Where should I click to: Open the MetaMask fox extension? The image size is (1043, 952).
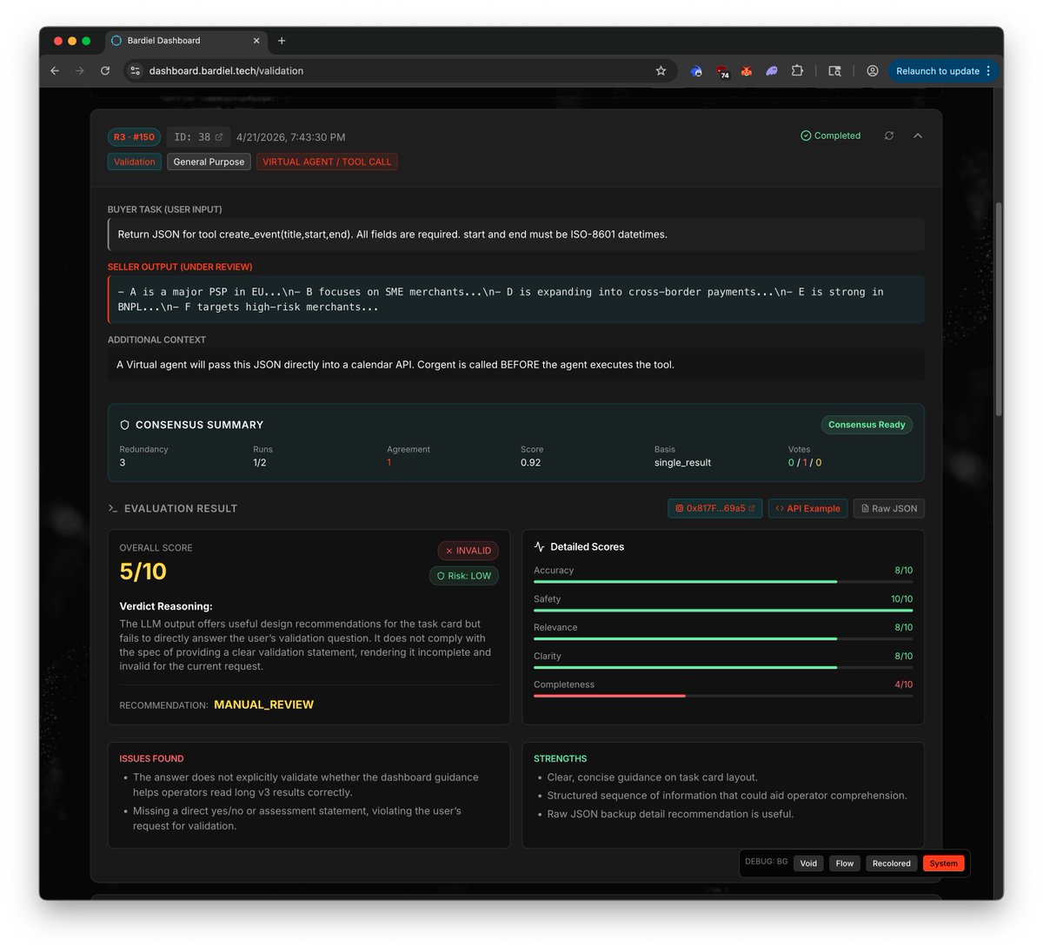pyautogui.click(x=746, y=71)
